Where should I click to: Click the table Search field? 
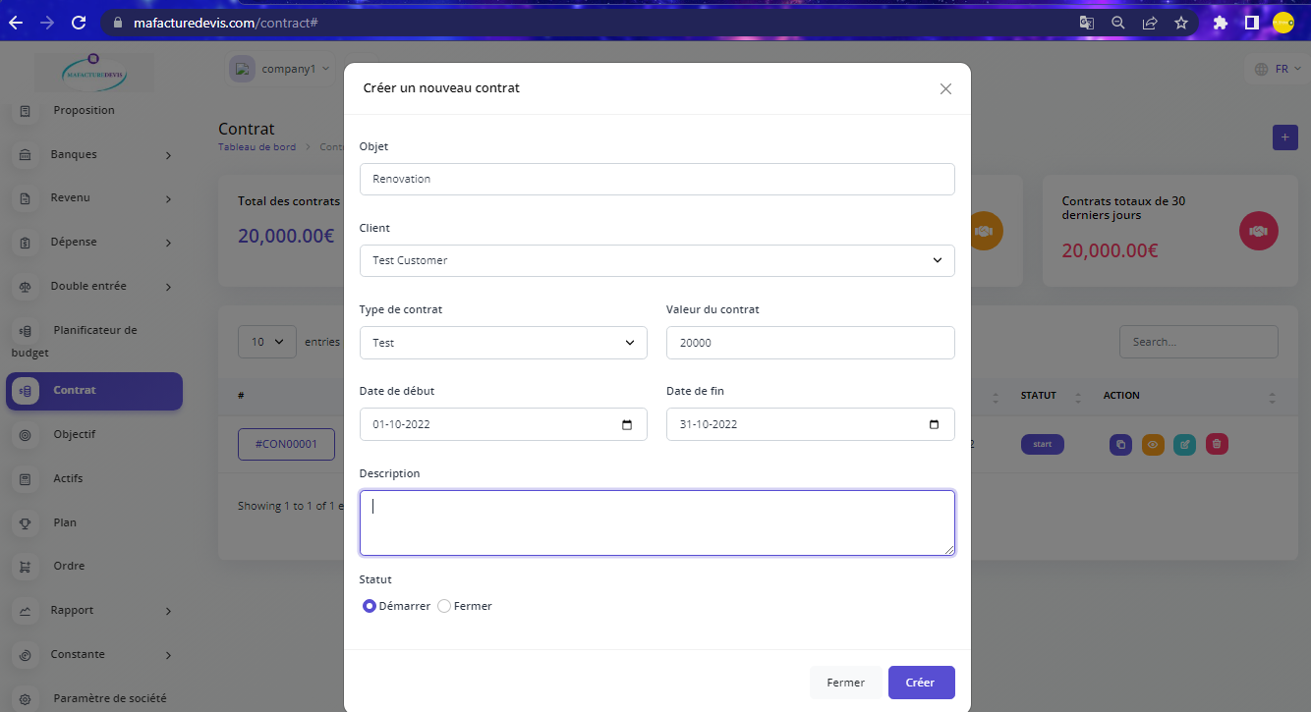click(1198, 342)
